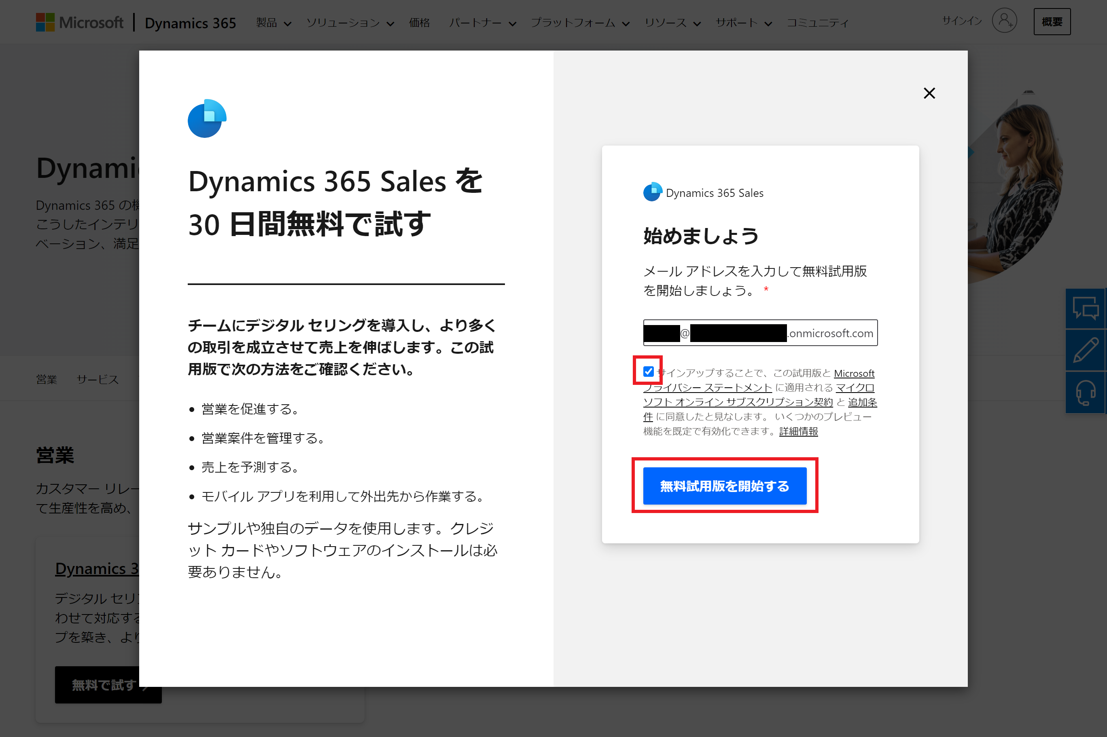Open the 価格 menu item
The height and width of the screenshot is (737, 1107).
coord(419,23)
